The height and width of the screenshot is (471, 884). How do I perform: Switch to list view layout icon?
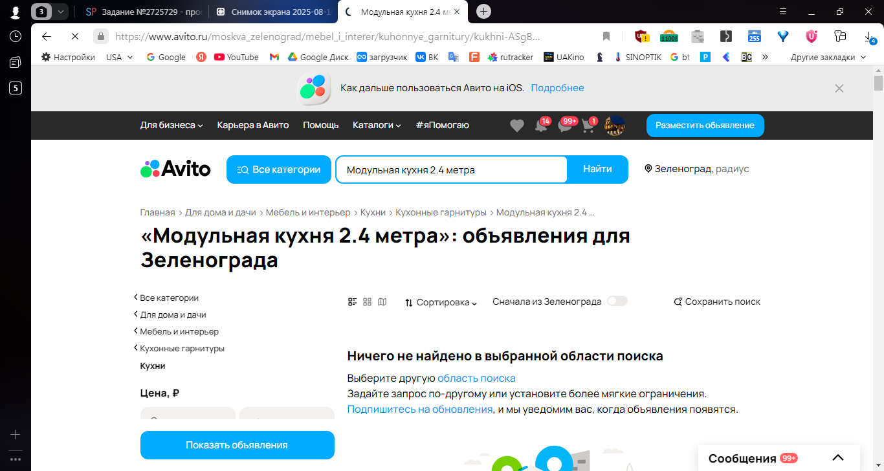click(353, 302)
